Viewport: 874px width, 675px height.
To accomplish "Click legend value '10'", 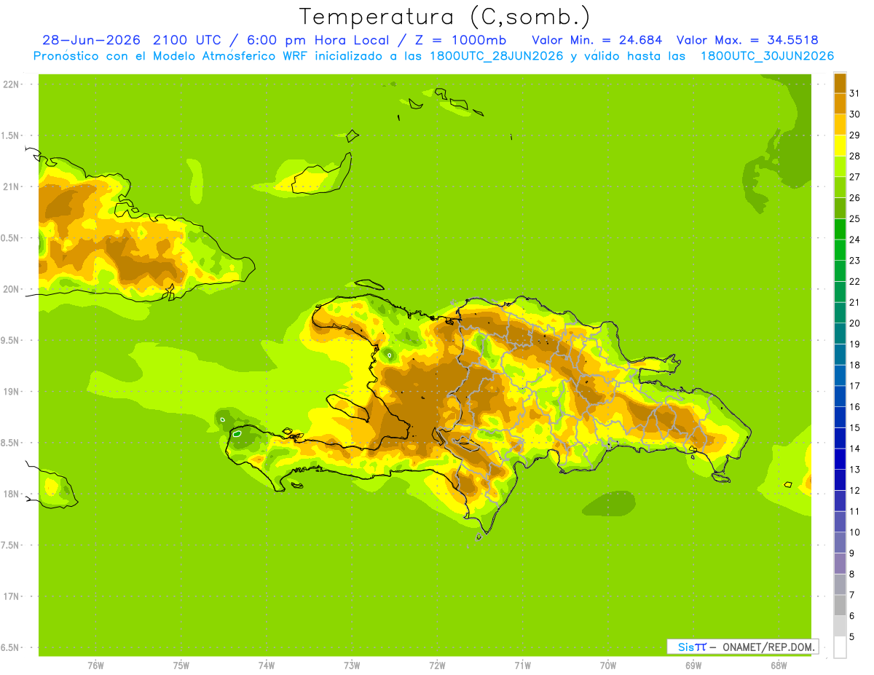I will pos(855,532).
